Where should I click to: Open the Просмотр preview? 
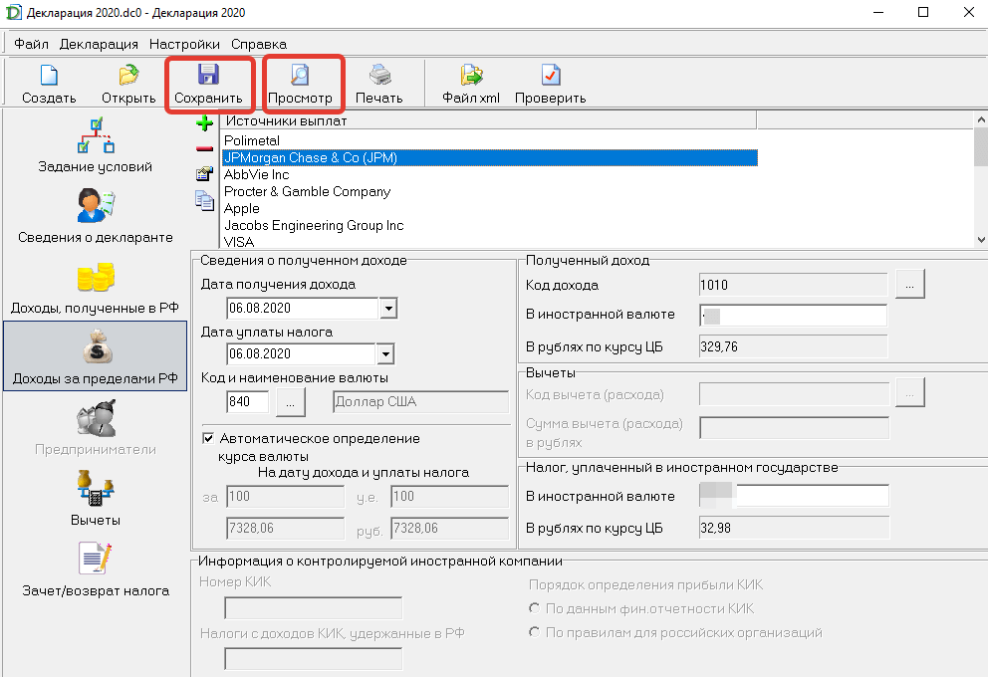pos(300,84)
